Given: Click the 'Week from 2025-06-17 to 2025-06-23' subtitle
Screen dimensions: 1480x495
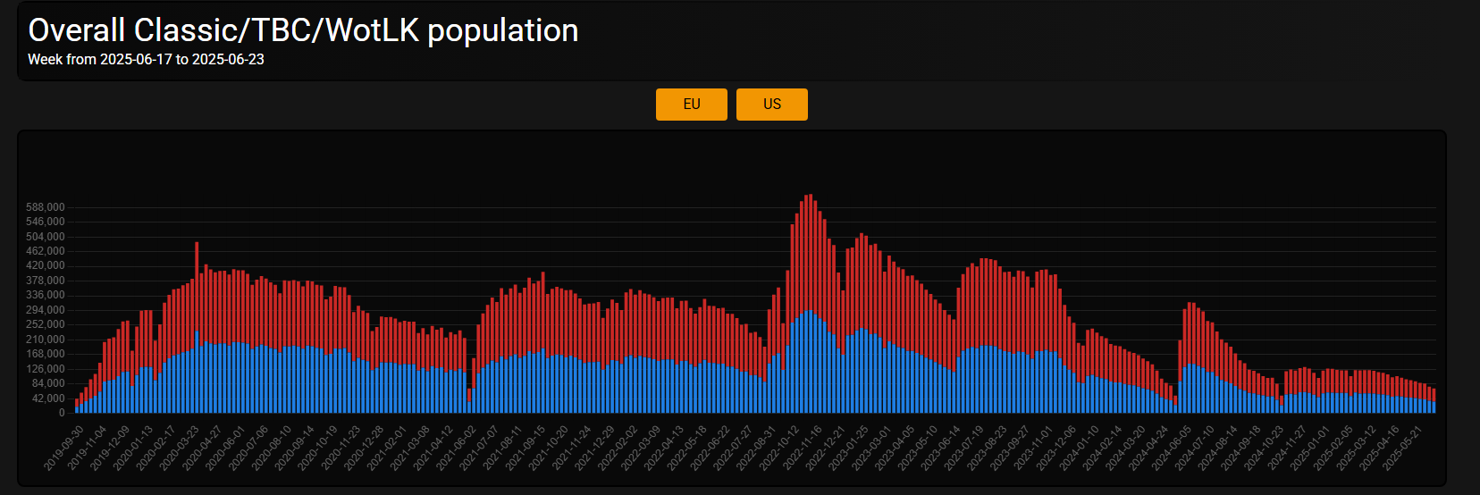Looking at the screenshot, I should [x=146, y=59].
